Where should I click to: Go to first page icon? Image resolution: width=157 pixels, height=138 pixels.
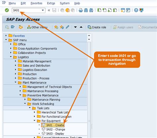[99, 10]
